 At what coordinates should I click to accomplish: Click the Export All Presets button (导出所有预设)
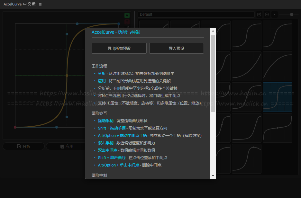119,48
